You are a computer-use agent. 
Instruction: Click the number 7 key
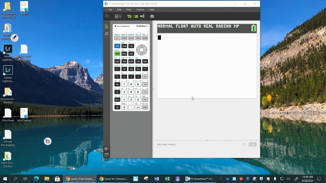click(124, 84)
